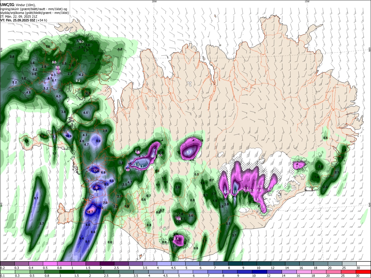The height and width of the screenshot is (278, 371).
Task: Click the 3.7 value below 8.1
Action: 41,224
